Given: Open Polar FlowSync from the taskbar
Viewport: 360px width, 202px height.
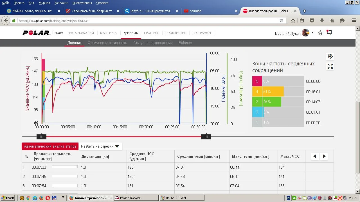Looking at the screenshot, I should tap(136, 198).
